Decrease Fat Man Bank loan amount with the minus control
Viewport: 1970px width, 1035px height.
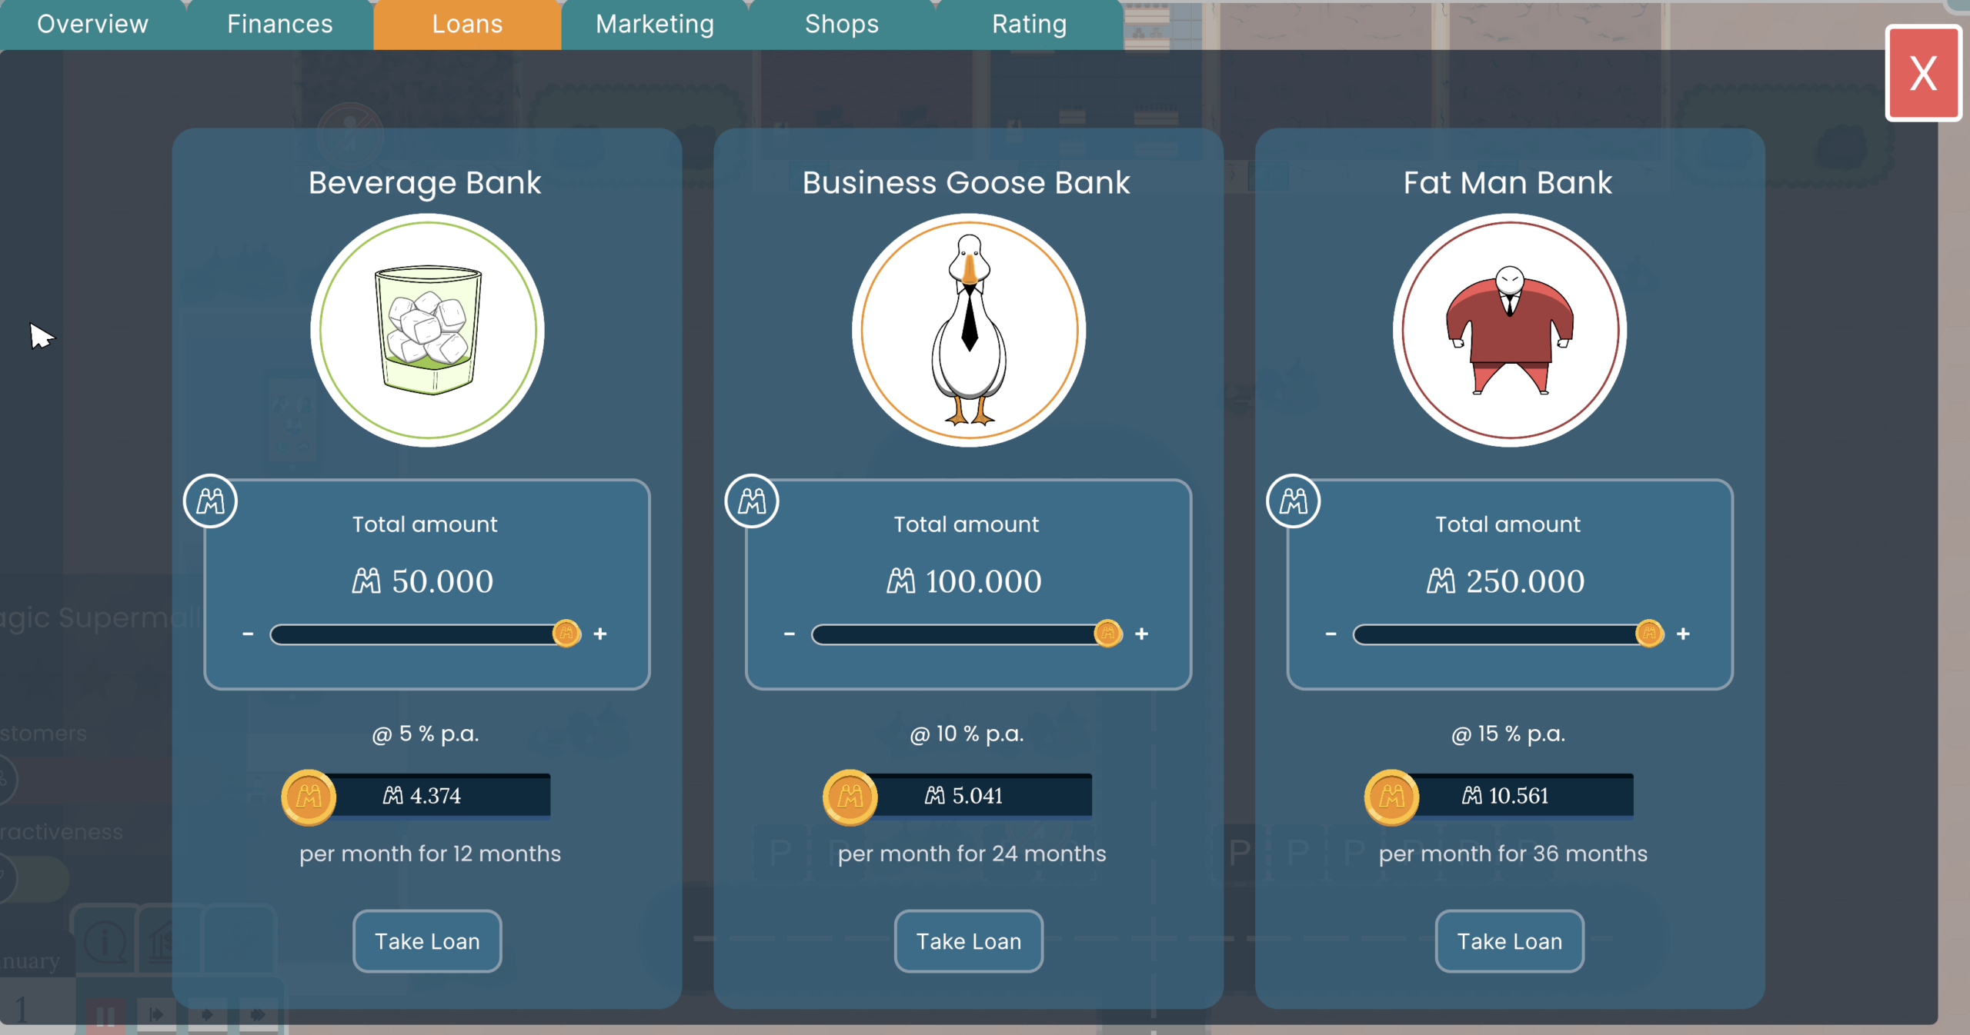1331,634
